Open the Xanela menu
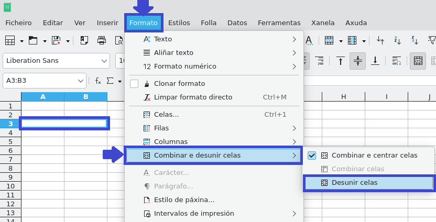Image resolution: width=436 pixels, height=222 pixels. pyautogui.click(x=323, y=23)
